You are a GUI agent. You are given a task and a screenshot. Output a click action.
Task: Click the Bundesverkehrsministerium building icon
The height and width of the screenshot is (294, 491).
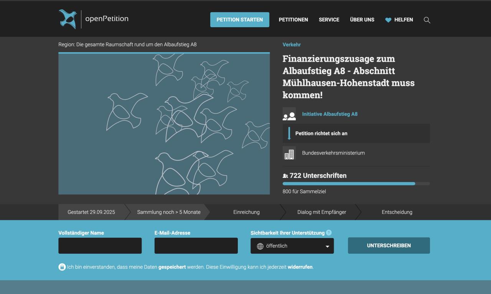click(289, 153)
